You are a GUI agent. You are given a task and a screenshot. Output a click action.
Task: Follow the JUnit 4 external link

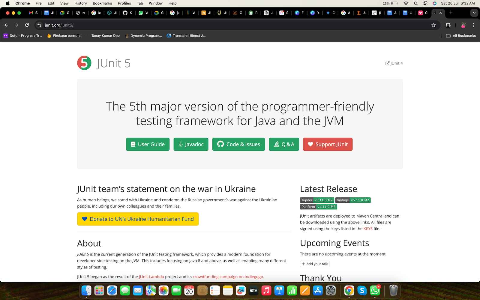[394, 63]
